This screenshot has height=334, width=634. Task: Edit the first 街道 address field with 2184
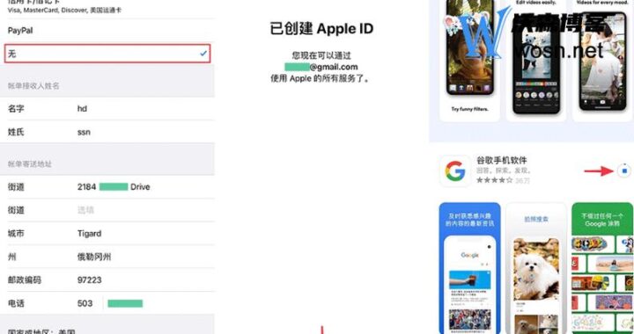(107, 186)
